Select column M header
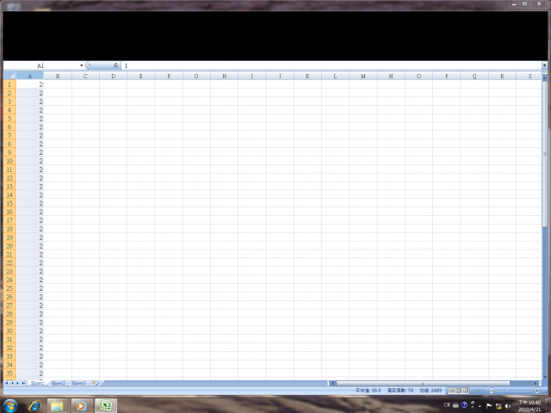 coord(363,76)
